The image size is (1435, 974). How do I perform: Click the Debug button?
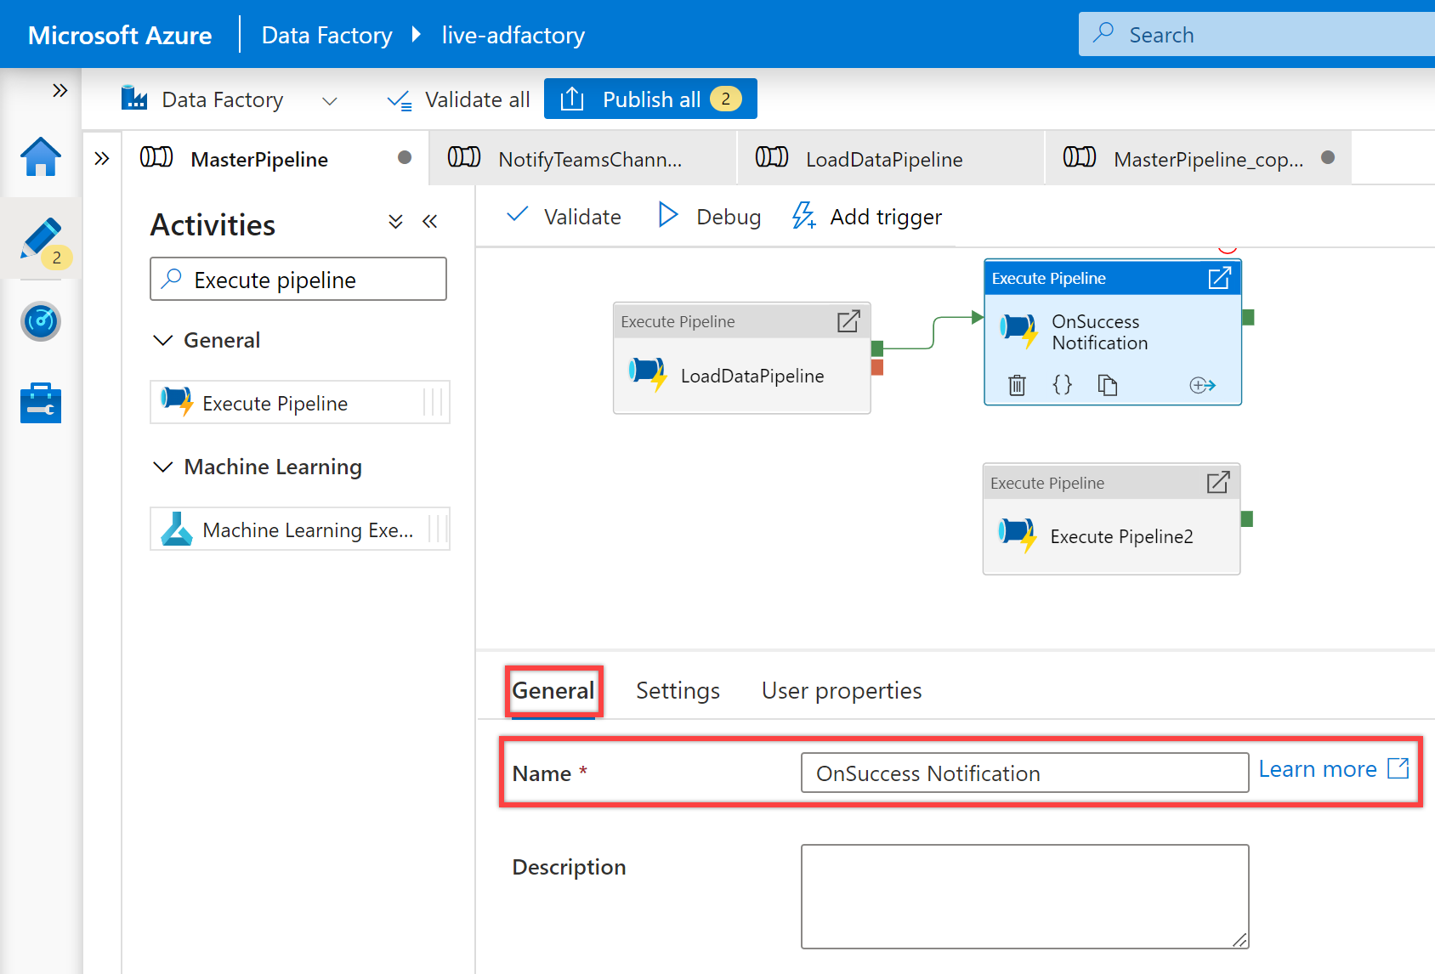click(x=710, y=217)
